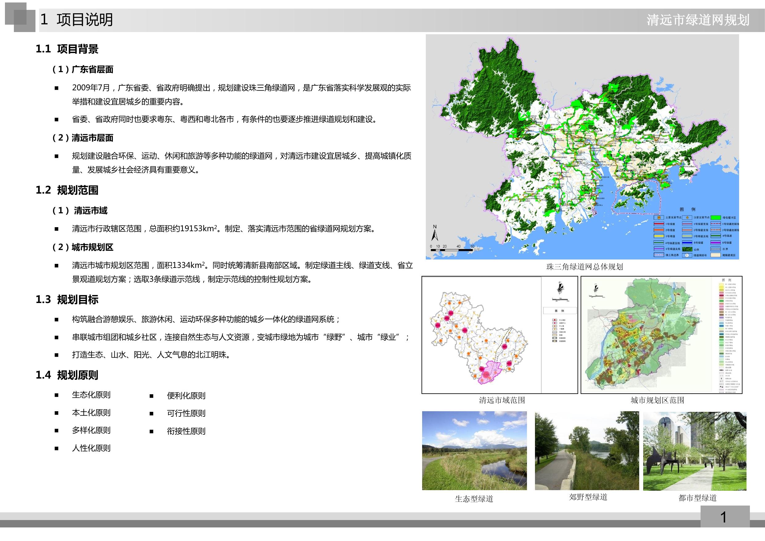Open the 都市型绿道 city park photo

694,451
